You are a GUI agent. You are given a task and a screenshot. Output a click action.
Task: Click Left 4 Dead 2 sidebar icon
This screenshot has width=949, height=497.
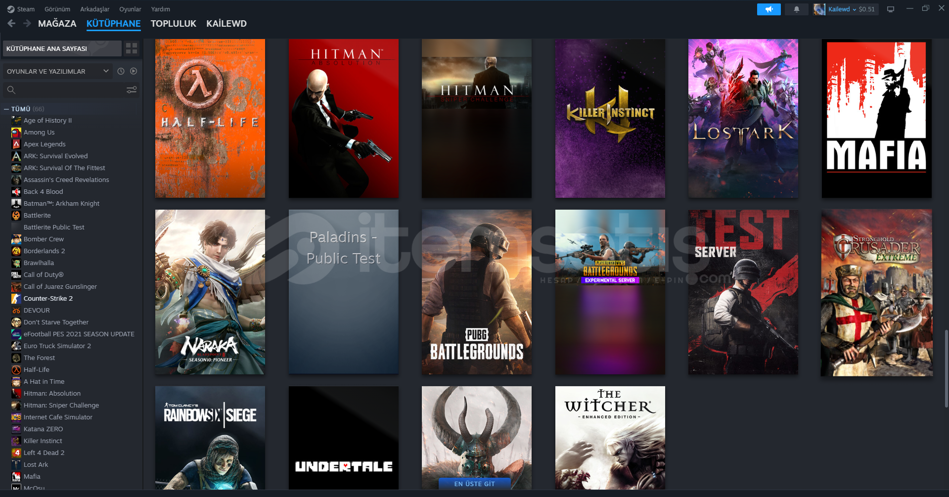pos(16,453)
